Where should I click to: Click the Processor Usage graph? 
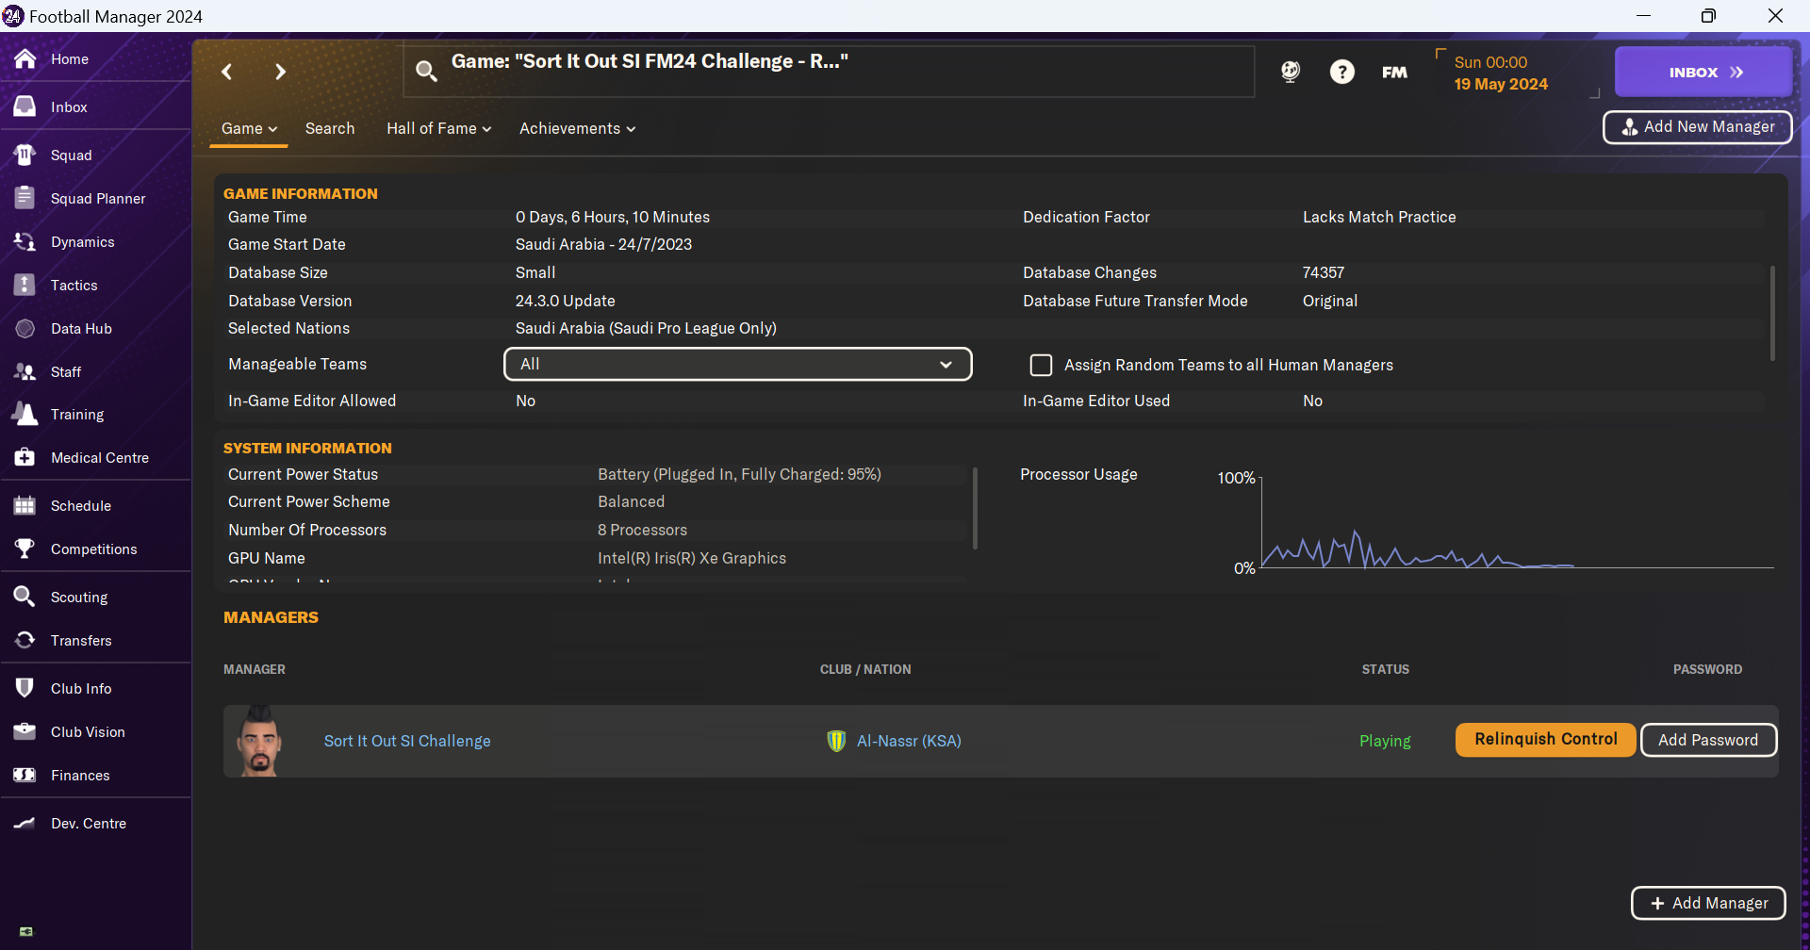pos(1517,523)
